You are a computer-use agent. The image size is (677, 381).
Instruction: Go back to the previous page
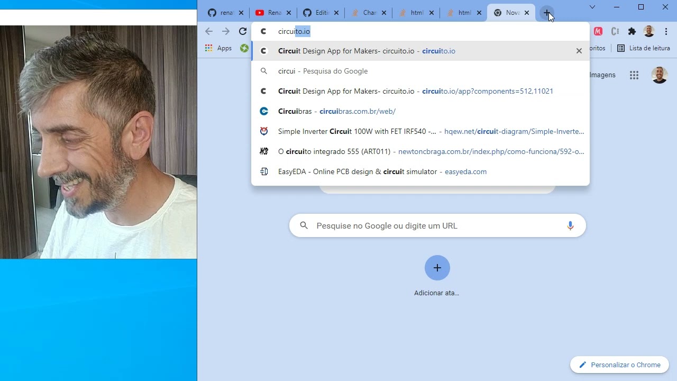(209, 31)
